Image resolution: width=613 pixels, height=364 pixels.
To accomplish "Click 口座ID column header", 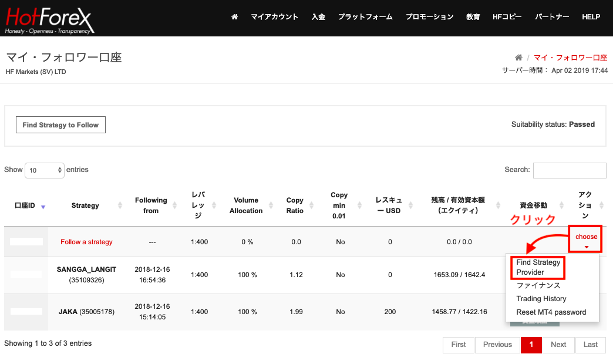I will pyautogui.click(x=25, y=205).
